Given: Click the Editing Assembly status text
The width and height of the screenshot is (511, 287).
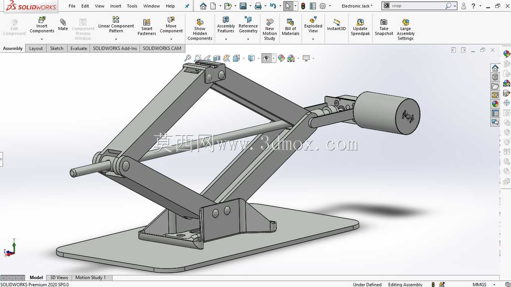Looking at the screenshot, I should [x=405, y=284].
